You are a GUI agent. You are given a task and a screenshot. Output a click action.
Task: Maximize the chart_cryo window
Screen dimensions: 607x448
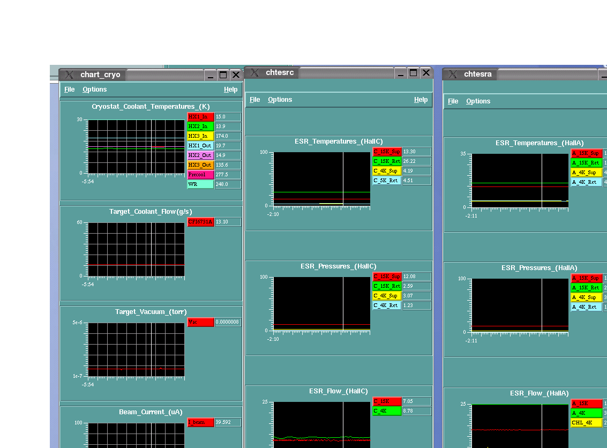pos(223,74)
